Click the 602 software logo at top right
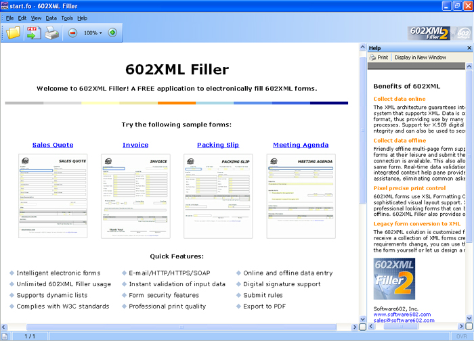 point(462,33)
